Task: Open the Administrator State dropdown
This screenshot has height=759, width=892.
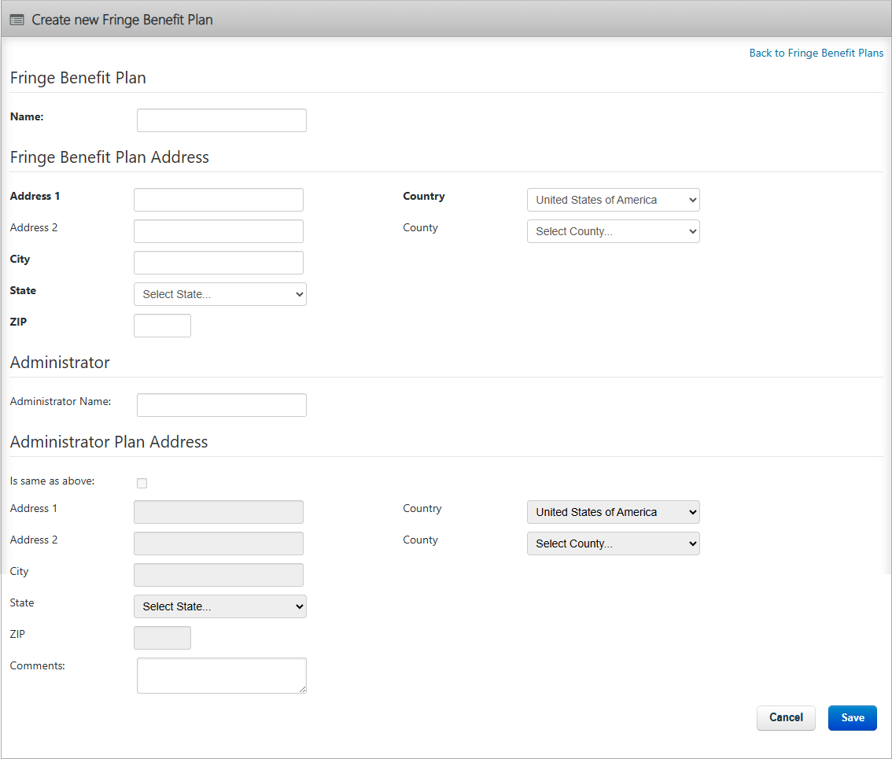Action: coord(219,606)
